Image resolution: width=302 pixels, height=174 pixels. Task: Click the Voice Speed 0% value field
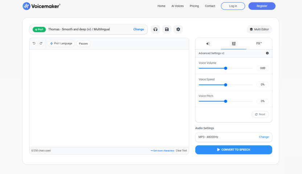tap(262, 84)
